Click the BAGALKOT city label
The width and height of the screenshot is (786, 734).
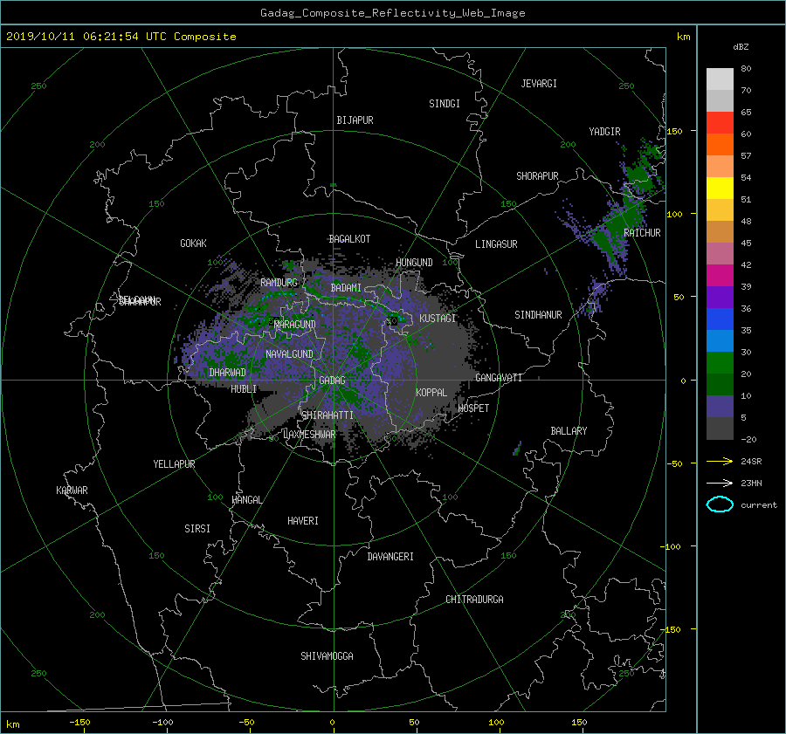(349, 239)
